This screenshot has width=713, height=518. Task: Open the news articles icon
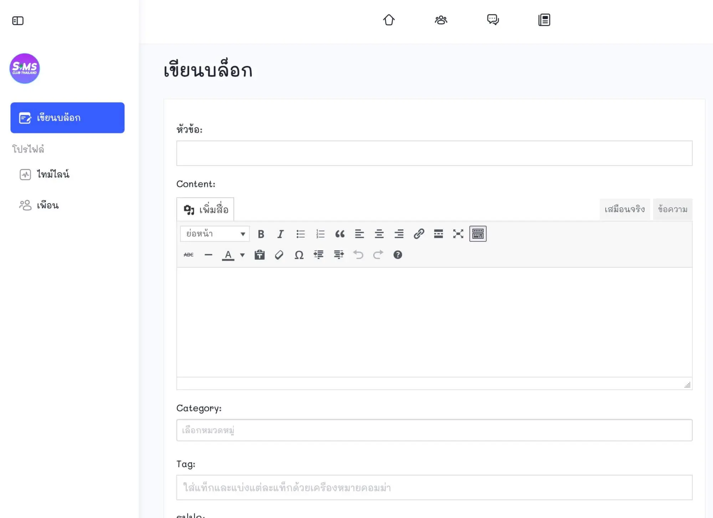pos(544,20)
